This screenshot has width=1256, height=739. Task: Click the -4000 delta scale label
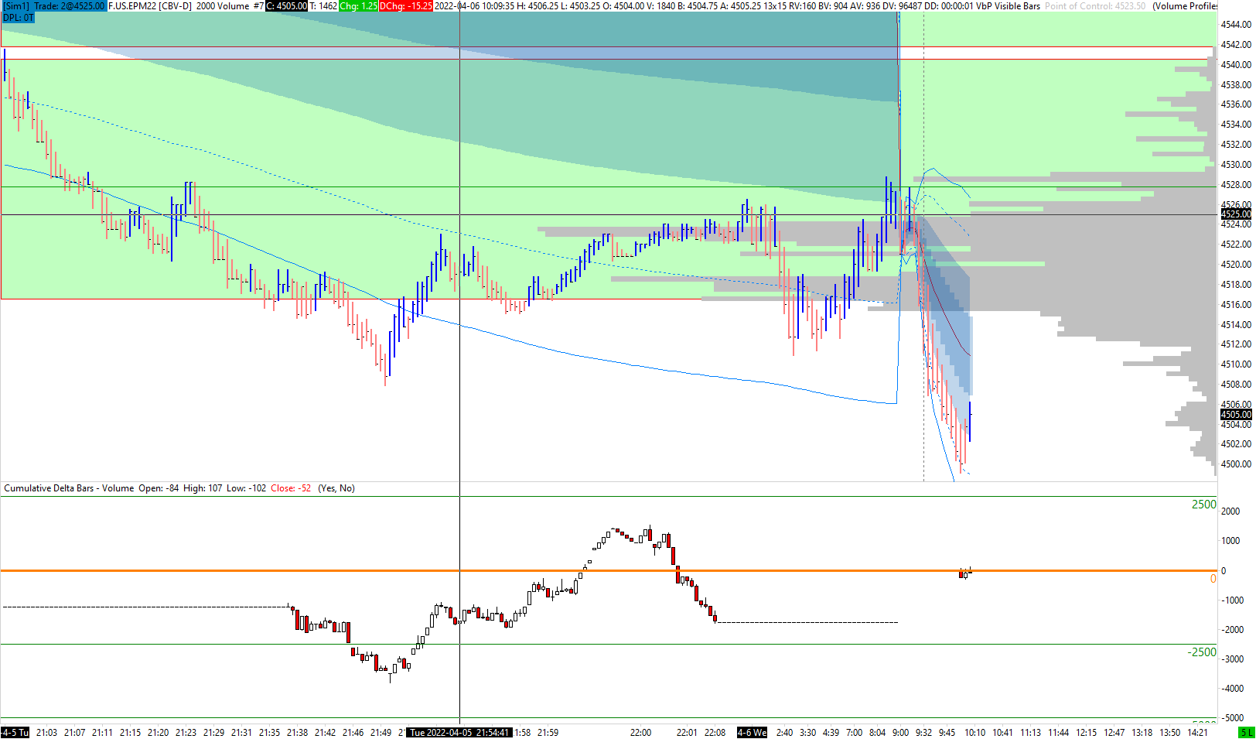[1233, 689]
